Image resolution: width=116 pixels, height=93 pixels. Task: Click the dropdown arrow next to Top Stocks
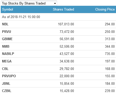pos(55,4)
